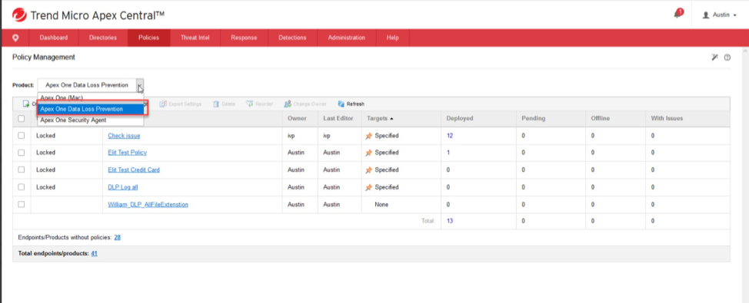Click total deployed count 13

coord(450,221)
